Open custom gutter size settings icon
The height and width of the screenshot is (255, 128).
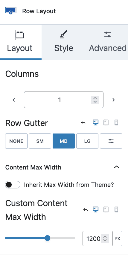tap(111, 141)
